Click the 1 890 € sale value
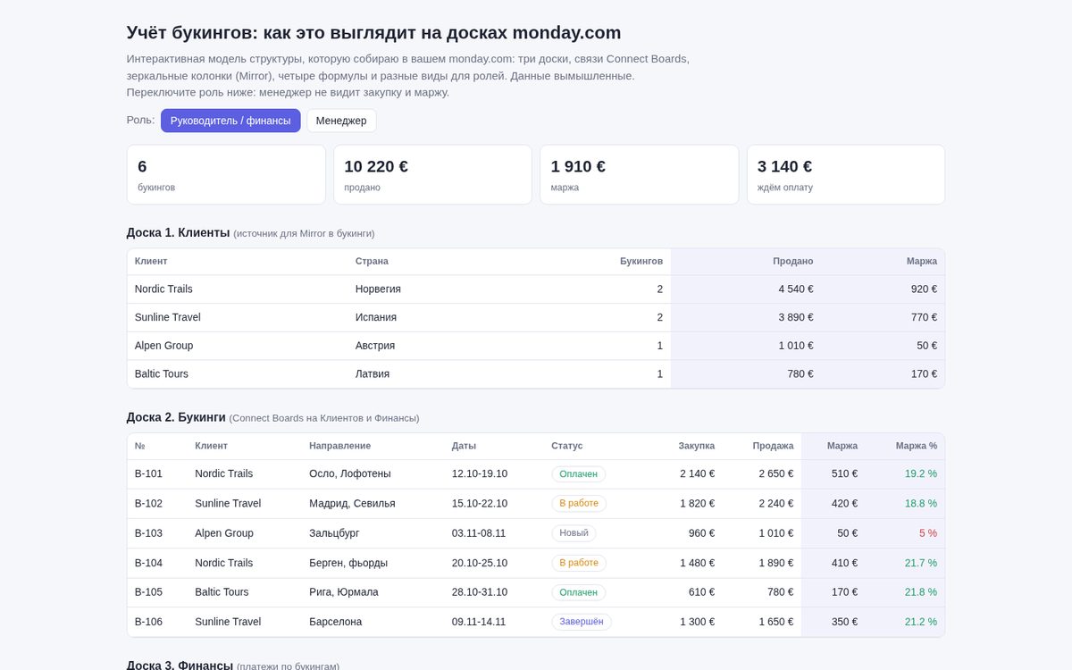The height and width of the screenshot is (670, 1072). (x=776, y=563)
